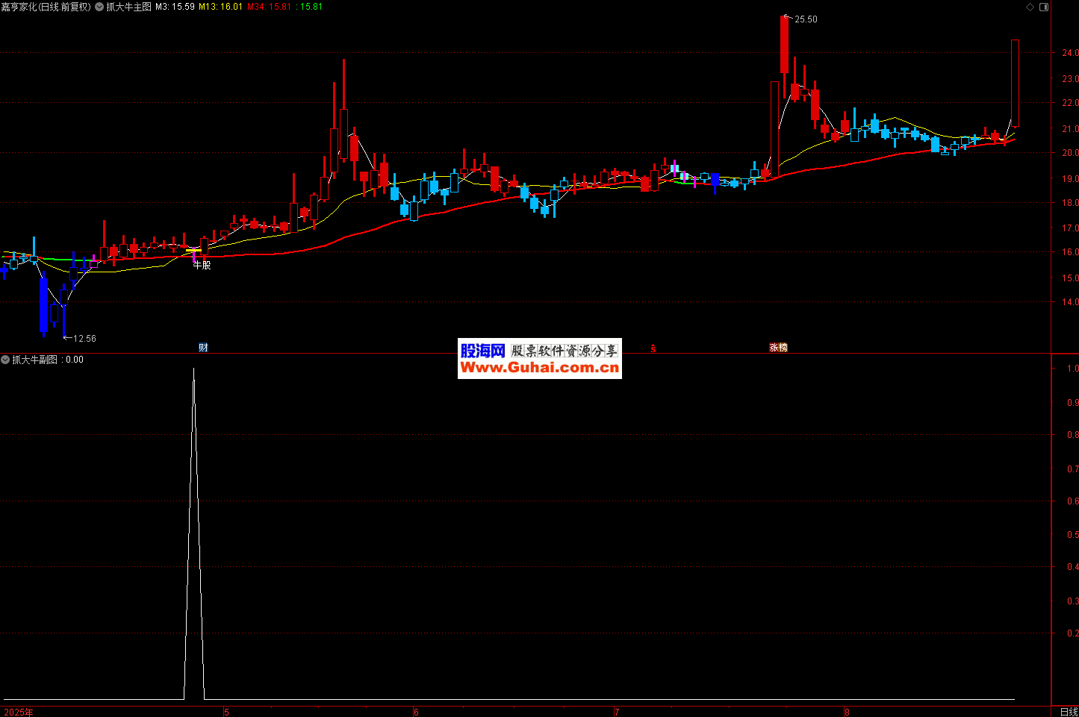Click the 牛股 signal label on chart
The height and width of the screenshot is (717, 1079).
pyautogui.click(x=202, y=265)
